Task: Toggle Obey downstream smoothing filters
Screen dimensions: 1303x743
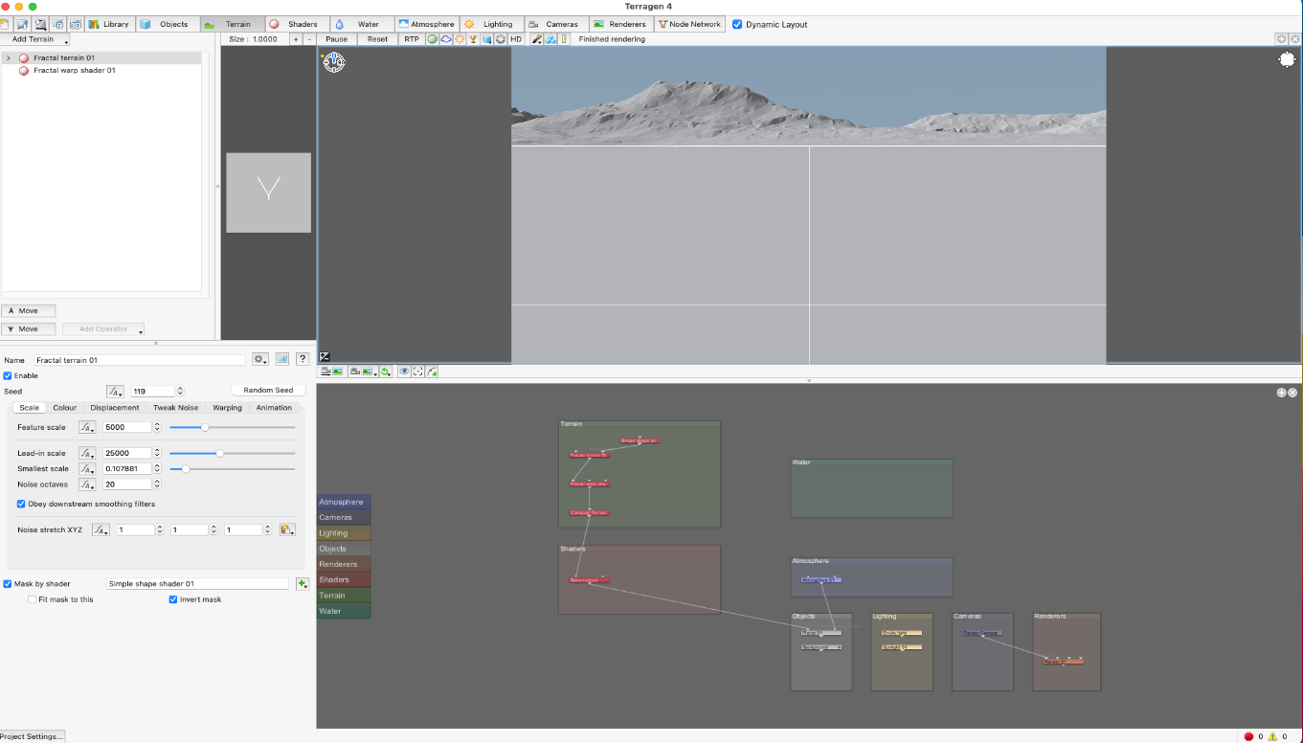Action: click(21, 504)
